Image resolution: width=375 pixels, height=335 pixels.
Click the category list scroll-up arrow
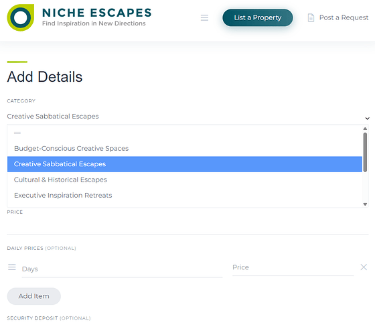tap(365, 129)
